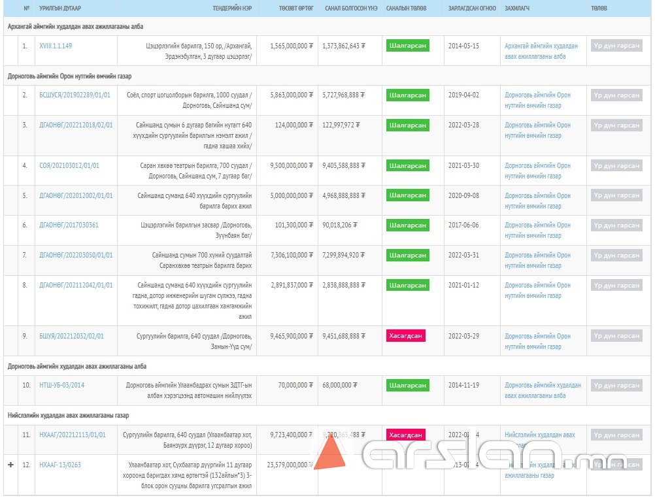Click Хасагдсан badge for tender НХААГ/202212113/01/01
Viewport: 655px width, 498px height.
click(405, 435)
